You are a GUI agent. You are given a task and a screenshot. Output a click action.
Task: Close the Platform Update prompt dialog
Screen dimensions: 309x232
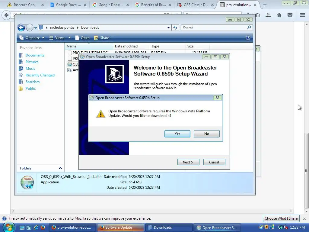tap(217, 98)
